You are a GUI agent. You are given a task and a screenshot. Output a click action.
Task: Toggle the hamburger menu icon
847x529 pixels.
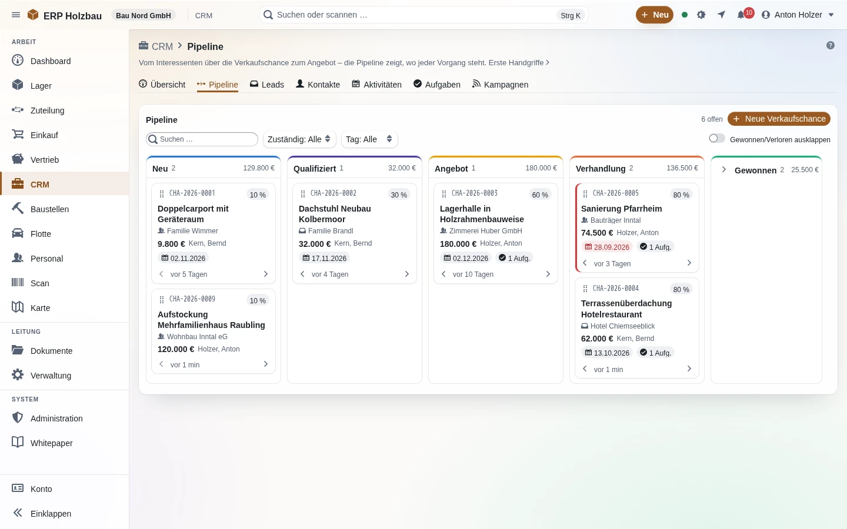[x=16, y=15]
